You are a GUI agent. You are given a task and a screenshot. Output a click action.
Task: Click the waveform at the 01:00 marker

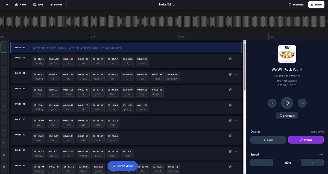click(x=179, y=21)
